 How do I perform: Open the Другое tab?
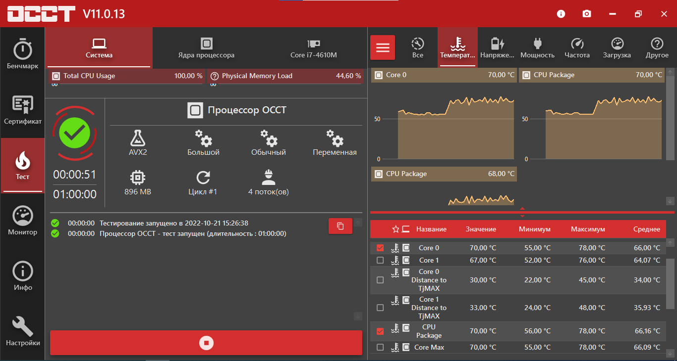point(657,47)
